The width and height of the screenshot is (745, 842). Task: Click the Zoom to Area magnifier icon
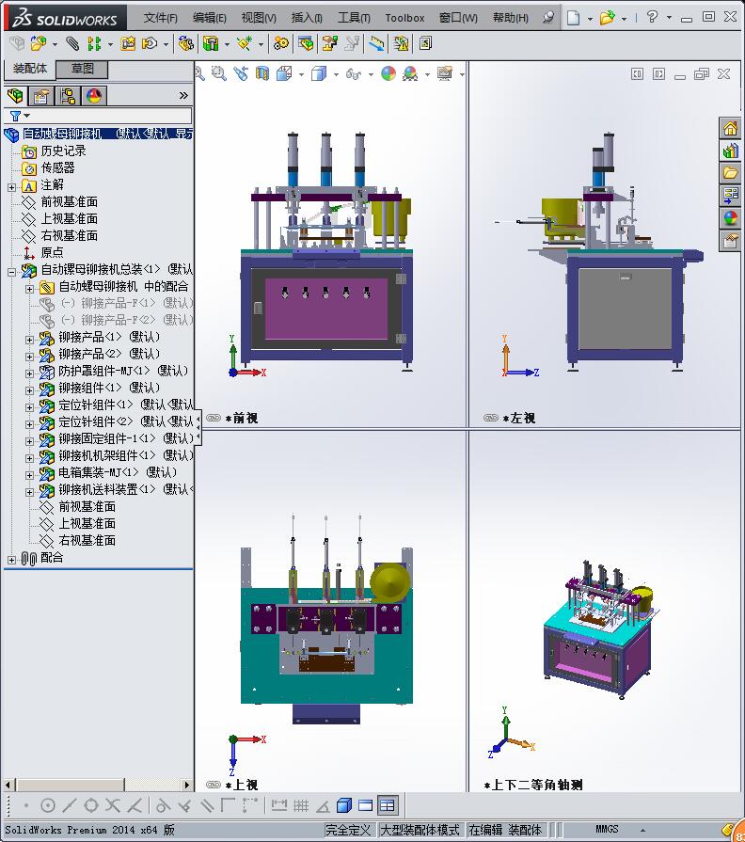tap(218, 73)
